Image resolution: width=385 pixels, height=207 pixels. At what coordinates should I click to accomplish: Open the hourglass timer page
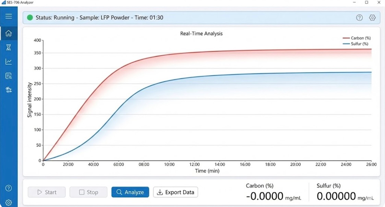click(9, 48)
